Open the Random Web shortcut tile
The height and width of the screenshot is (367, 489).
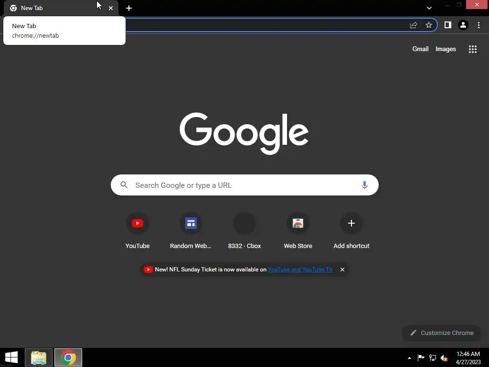[191, 231]
